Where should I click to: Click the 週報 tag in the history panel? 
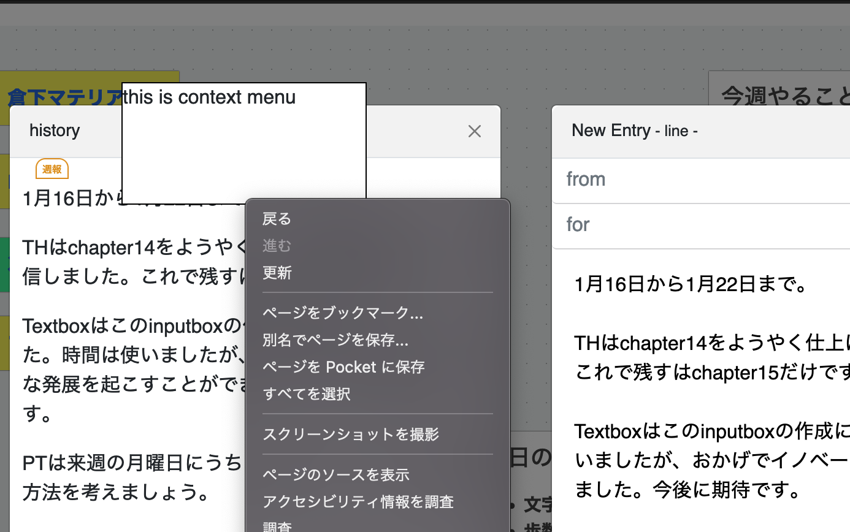click(x=52, y=169)
